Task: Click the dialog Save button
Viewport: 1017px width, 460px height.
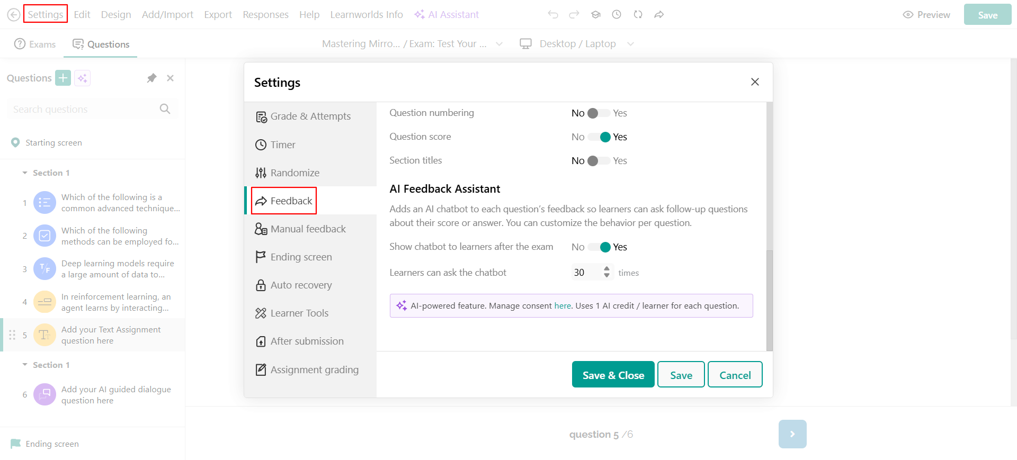Action: coord(681,375)
